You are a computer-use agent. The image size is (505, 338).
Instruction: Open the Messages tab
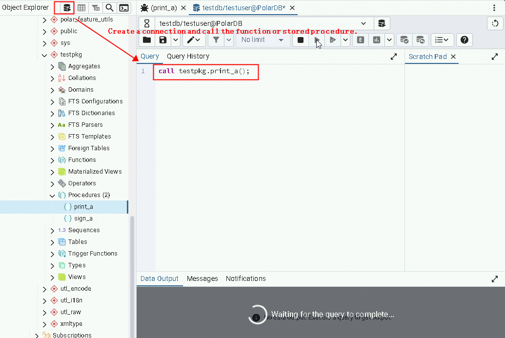(x=202, y=278)
